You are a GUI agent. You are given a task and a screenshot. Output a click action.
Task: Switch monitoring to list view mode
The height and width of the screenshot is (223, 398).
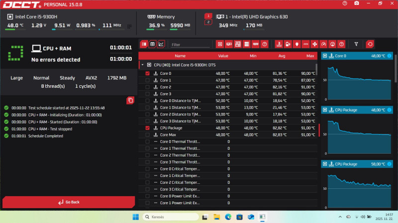[144, 44]
